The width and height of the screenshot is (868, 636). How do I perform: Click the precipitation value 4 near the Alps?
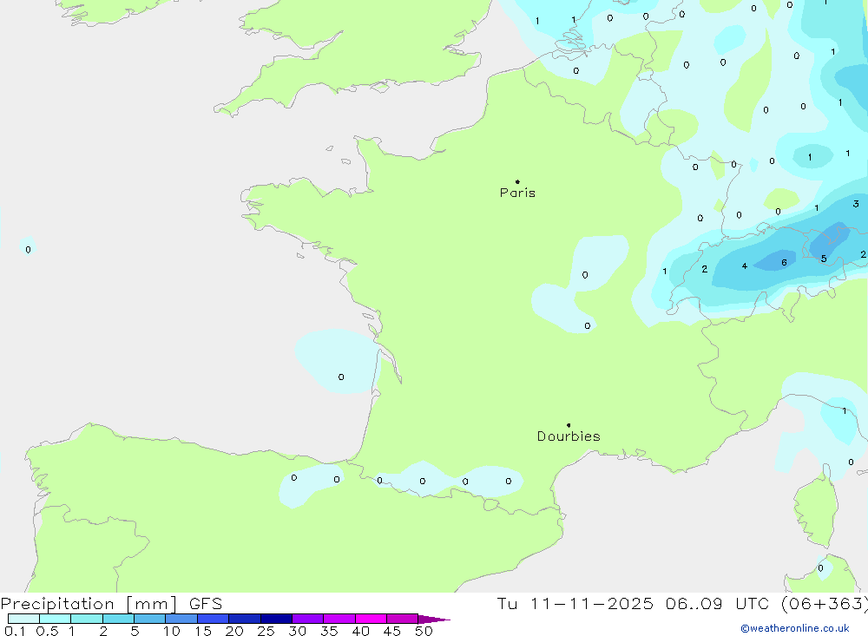tap(744, 266)
